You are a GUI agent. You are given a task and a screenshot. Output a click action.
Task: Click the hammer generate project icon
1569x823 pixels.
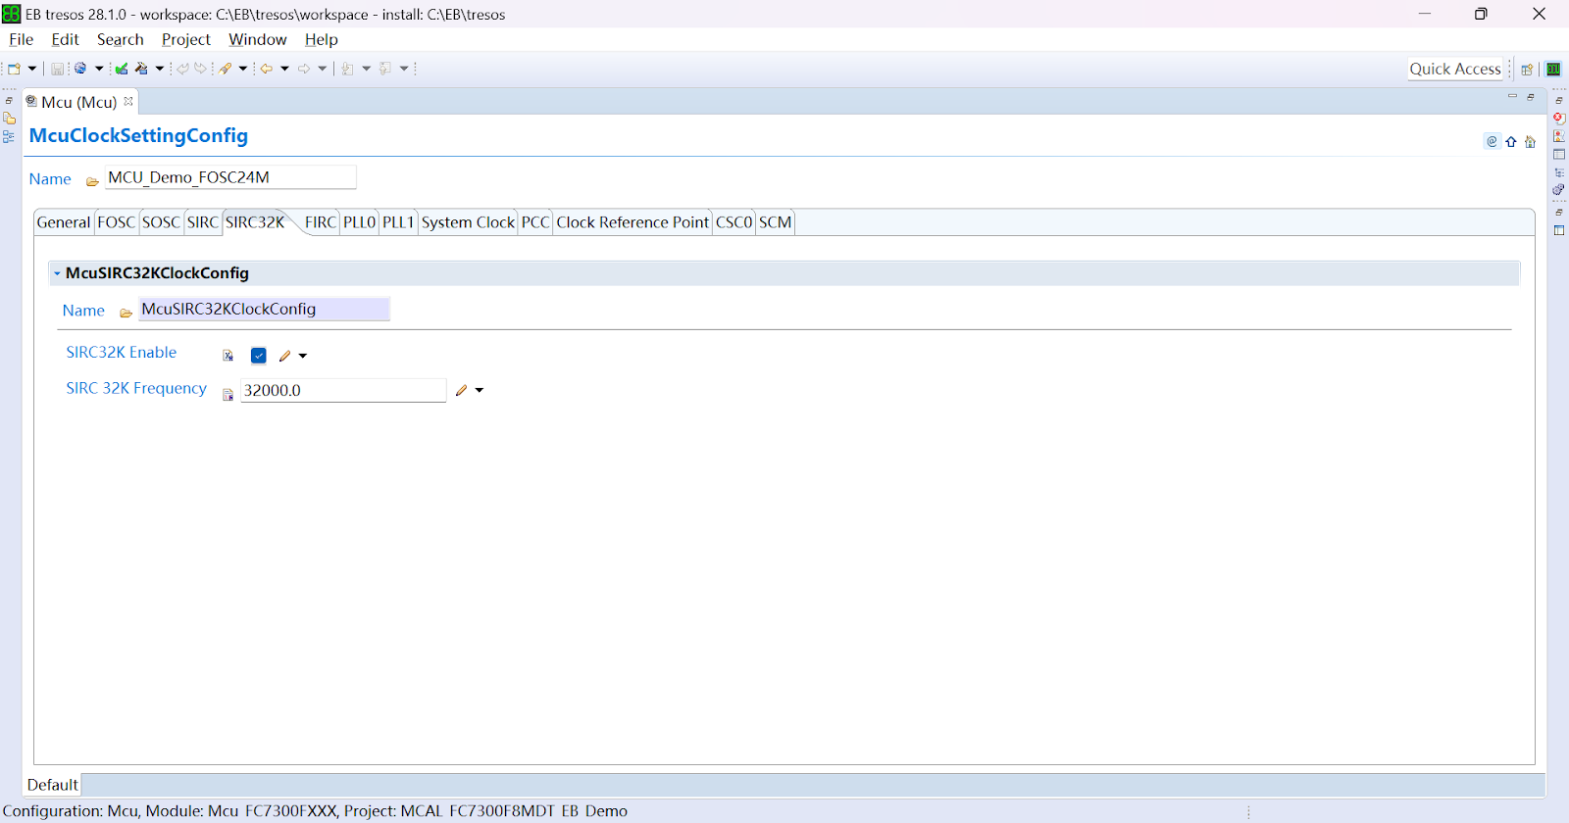pos(142,69)
